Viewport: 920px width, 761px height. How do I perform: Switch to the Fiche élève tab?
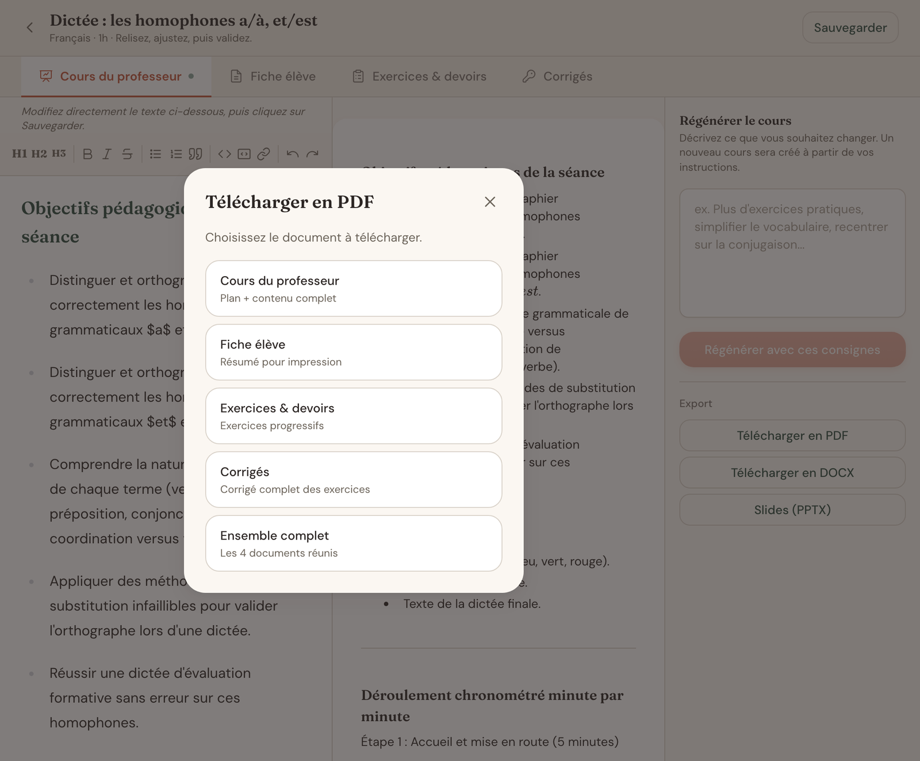273,77
